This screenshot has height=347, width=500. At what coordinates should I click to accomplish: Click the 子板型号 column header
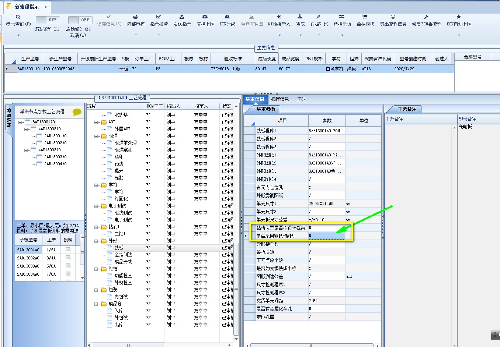[x=28, y=240]
